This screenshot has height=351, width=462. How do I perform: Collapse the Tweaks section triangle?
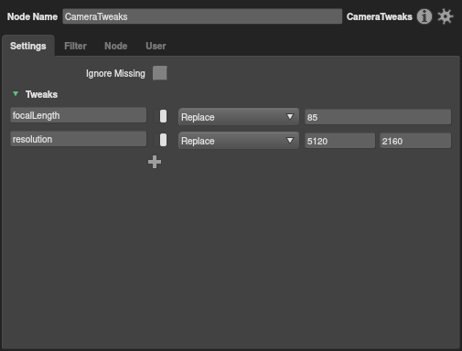(16, 94)
